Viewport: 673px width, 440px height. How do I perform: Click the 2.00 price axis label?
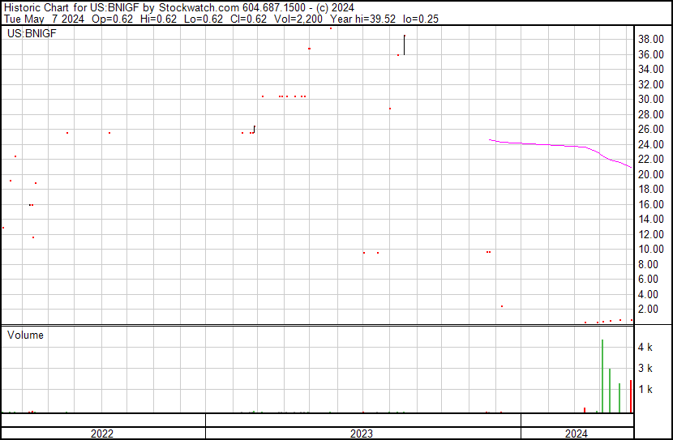click(648, 310)
